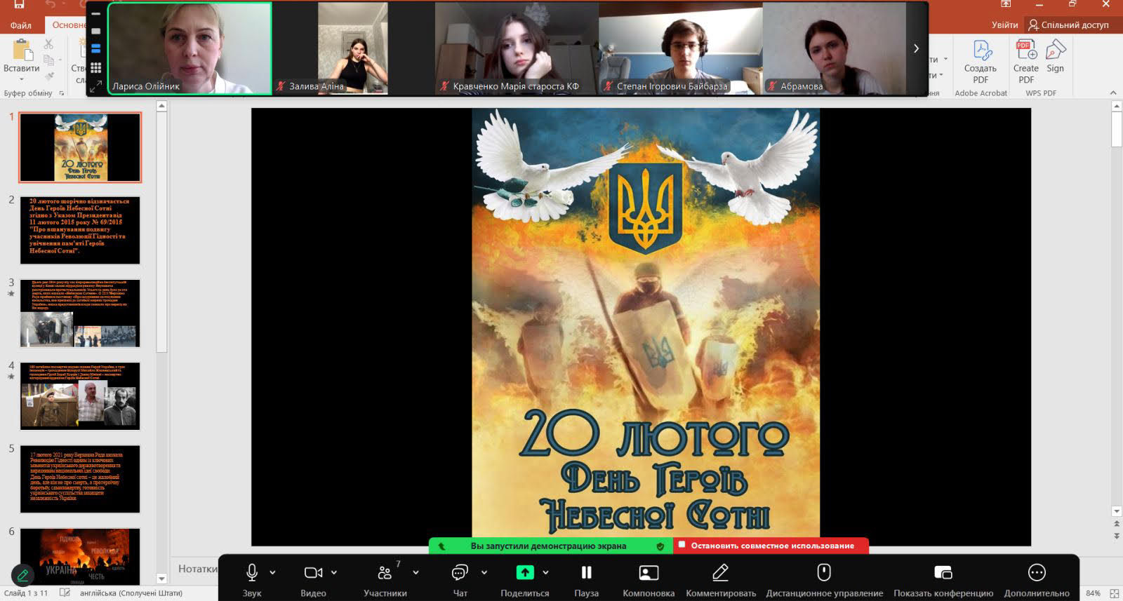Click slide panel scrollbar down arrow
1123x601 pixels.
pyautogui.click(x=161, y=579)
